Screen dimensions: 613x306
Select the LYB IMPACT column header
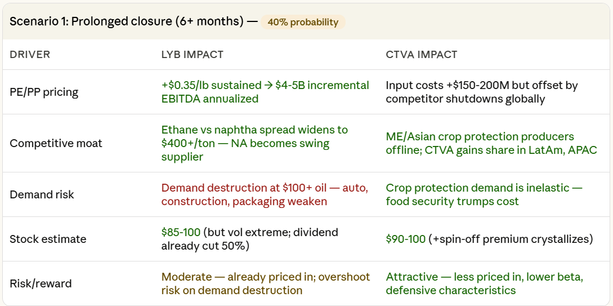[192, 55]
